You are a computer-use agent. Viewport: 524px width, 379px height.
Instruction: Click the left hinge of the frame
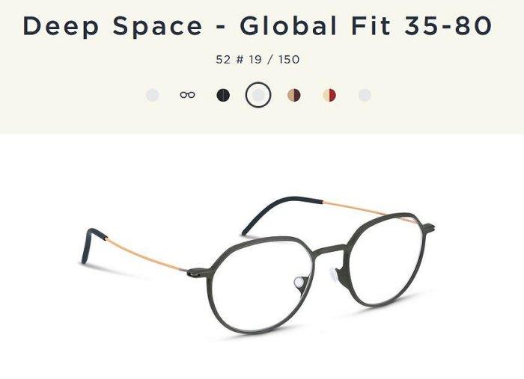click(196, 273)
